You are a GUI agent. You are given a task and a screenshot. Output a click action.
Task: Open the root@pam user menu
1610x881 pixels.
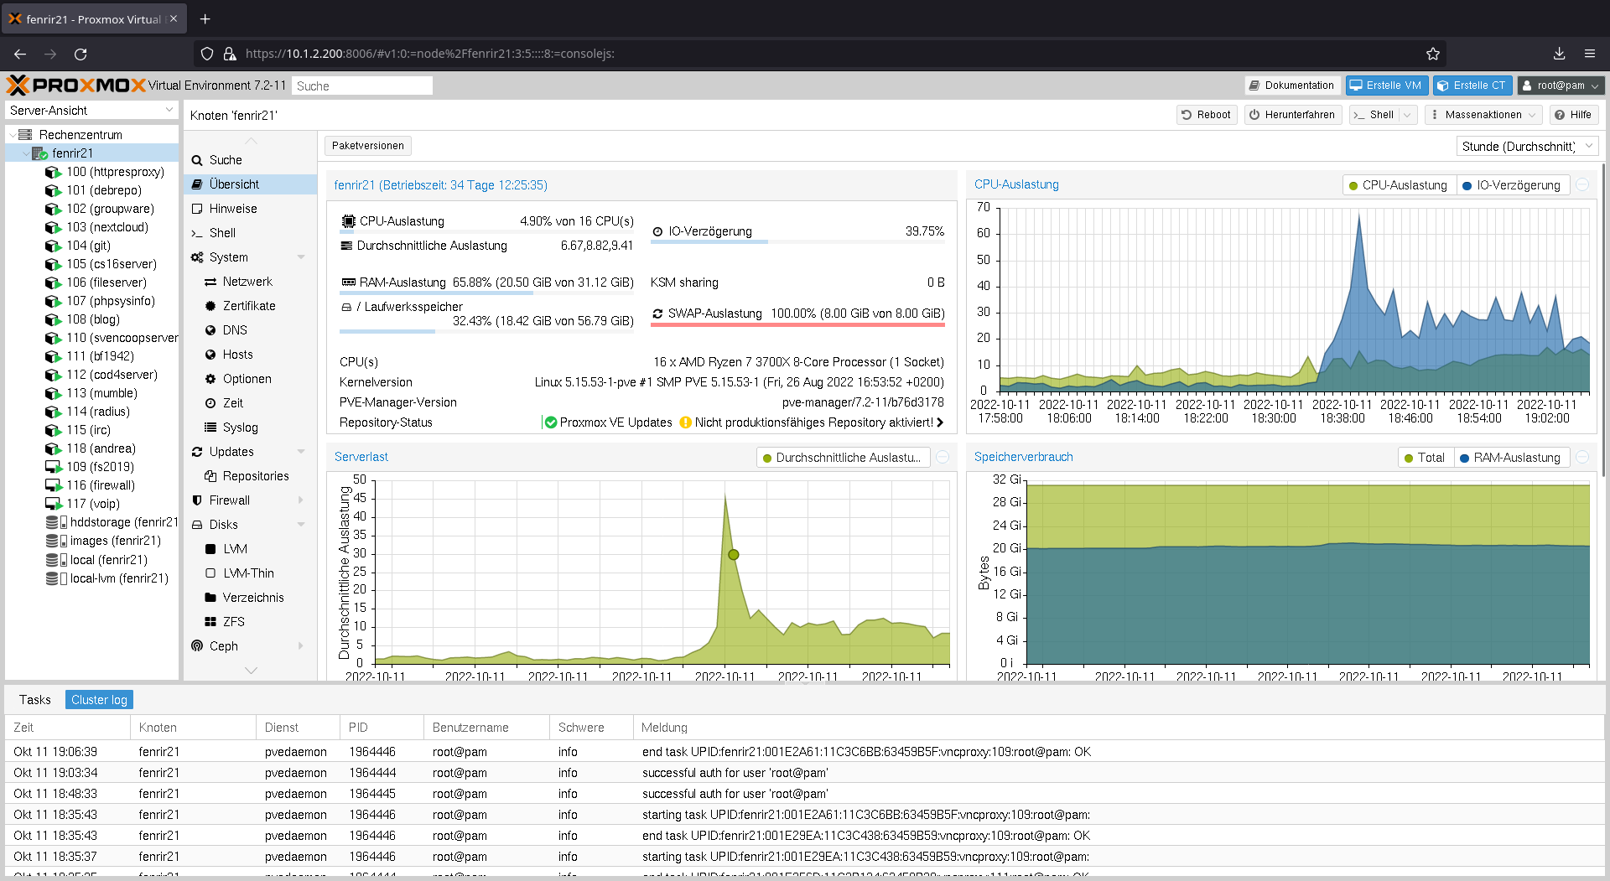tap(1560, 85)
